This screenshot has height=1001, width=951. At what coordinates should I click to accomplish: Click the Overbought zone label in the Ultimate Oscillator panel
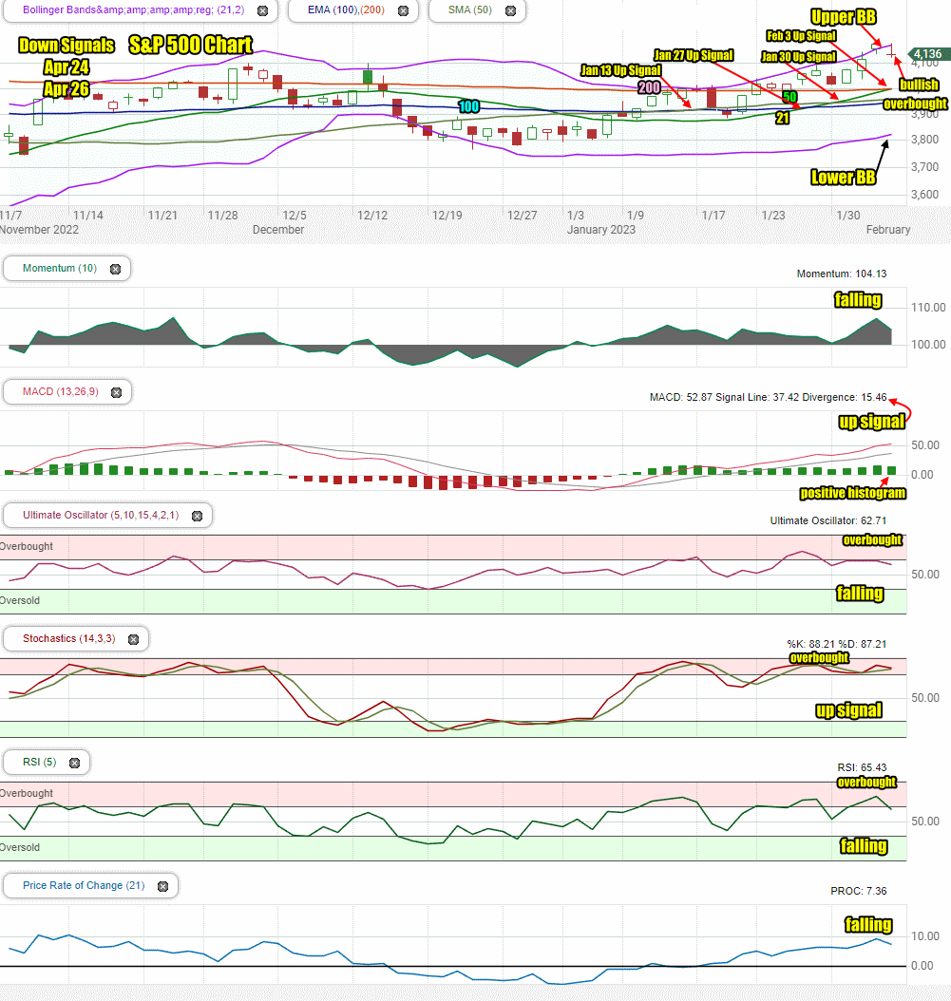click(27, 546)
